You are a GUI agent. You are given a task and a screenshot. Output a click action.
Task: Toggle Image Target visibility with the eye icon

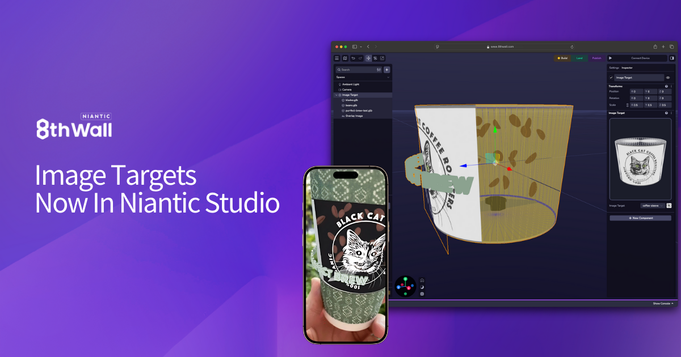coord(668,78)
